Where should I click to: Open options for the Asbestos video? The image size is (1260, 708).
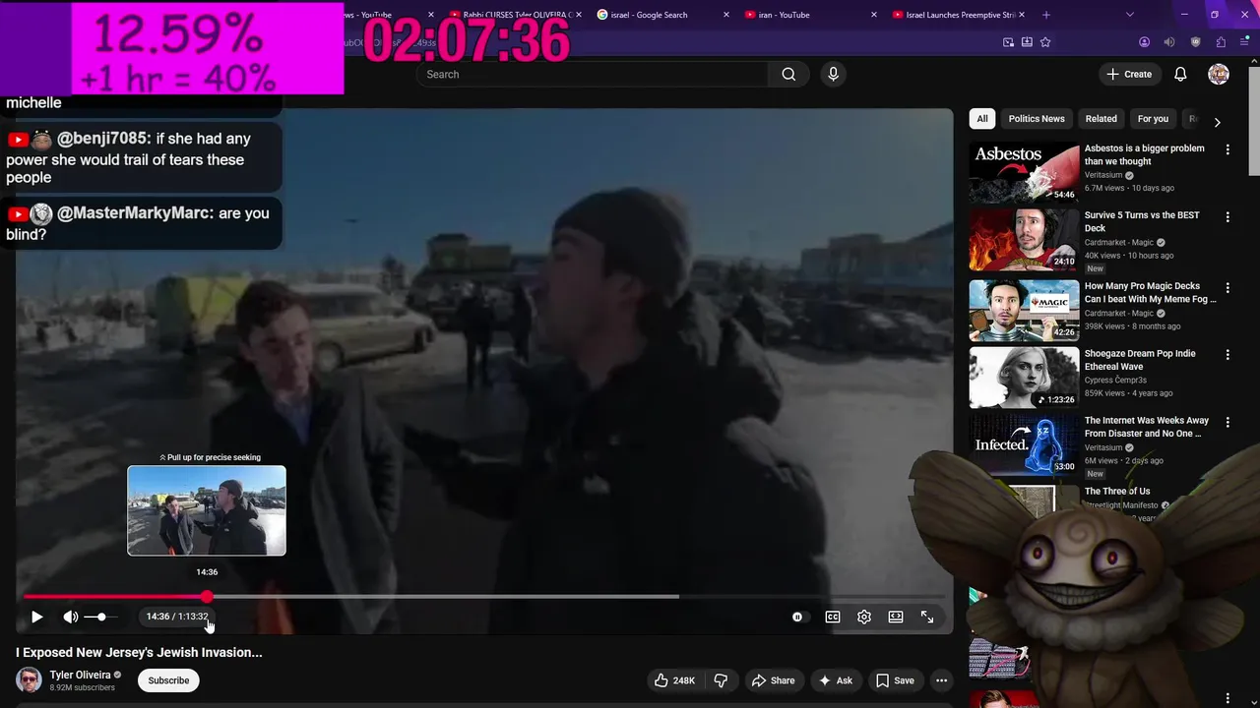pyautogui.click(x=1228, y=149)
